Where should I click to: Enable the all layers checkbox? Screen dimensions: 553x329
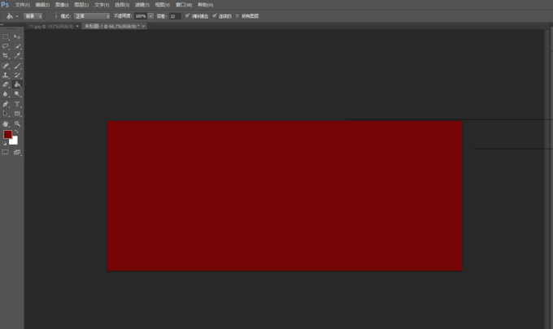click(x=237, y=15)
